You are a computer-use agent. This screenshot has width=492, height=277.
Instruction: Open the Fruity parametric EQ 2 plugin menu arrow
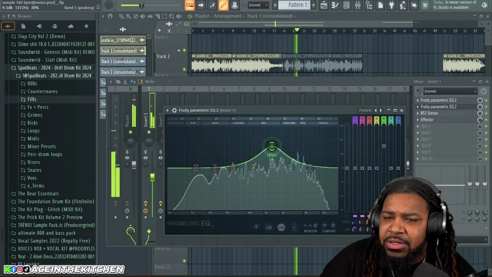[x=168, y=110]
